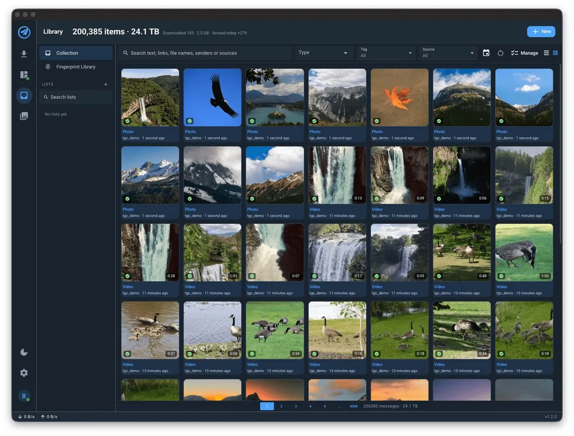Screen dimensions: 574x436
Task: Click the plus icon to add a list
Action: [x=106, y=84]
